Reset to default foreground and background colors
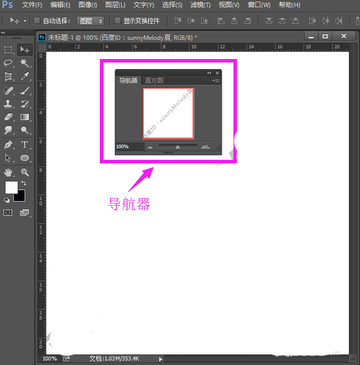Image resolution: width=360 pixels, height=365 pixels. click(x=7, y=200)
